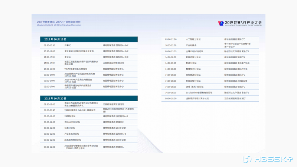Click the time '09:30-10:30'
297x167 pixels.
(49, 45)
